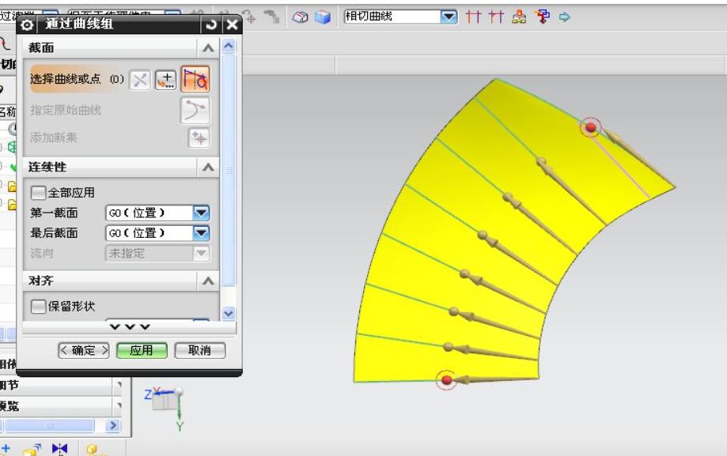The width and height of the screenshot is (727, 456).
Task: Collapse the 连续性 section
Action: click(x=208, y=168)
